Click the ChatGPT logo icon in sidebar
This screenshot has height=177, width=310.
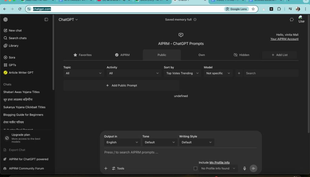click(x=5, y=19)
